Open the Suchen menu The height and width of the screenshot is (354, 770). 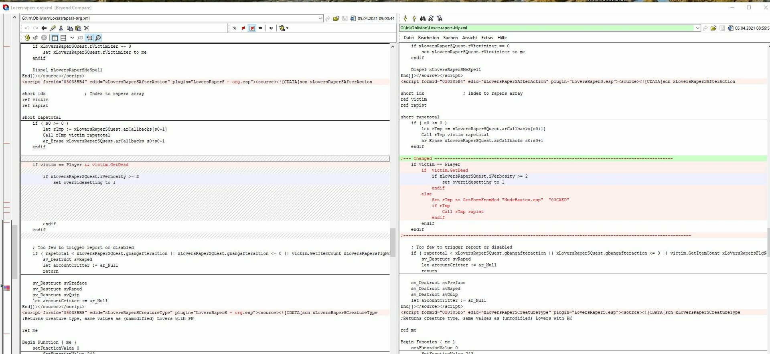450,38
